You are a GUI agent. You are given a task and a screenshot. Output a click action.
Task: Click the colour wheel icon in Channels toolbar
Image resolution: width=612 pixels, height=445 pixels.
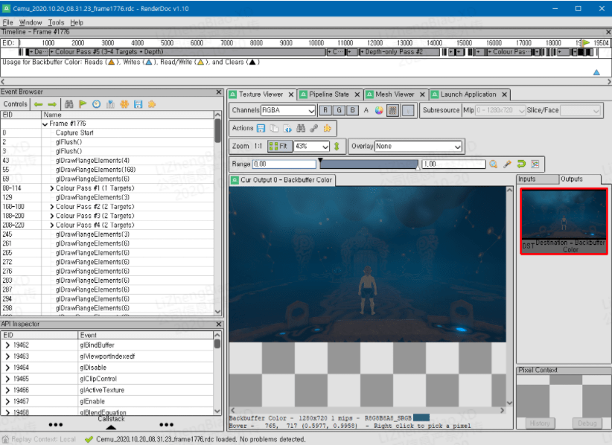pyautogui.click(x=379, y=110)
